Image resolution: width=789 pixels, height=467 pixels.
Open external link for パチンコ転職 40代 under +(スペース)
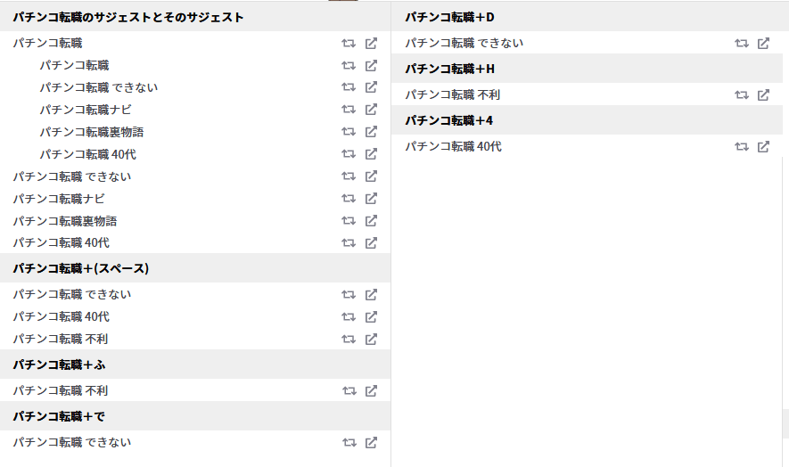tap(371, 316)
